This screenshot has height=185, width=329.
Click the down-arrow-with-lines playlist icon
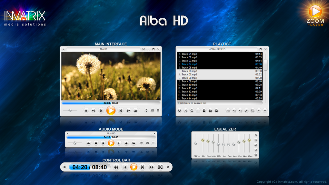240,111
